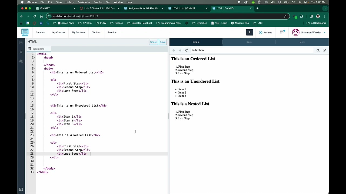Collapse the ol block on line 25
Viewport: 346px width, 194px height.
tap(35, 143)
